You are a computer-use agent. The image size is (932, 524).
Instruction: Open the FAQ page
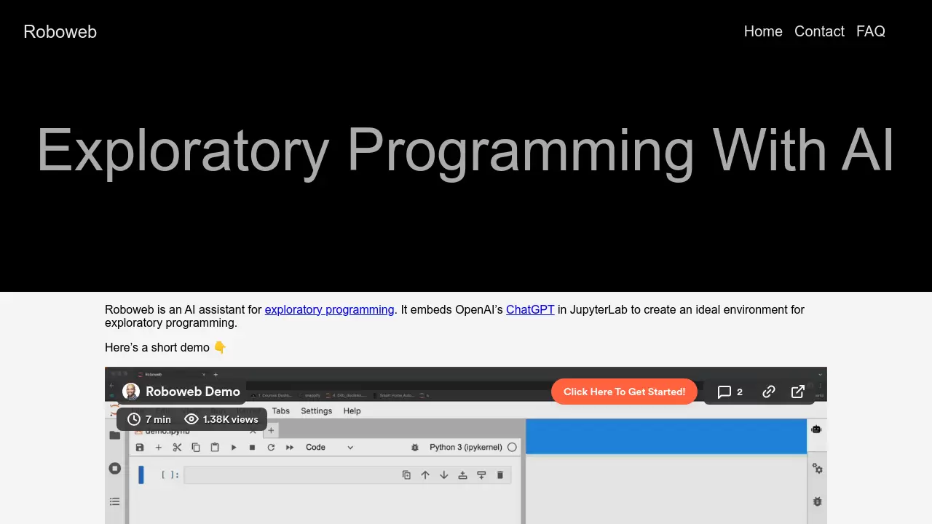click(871, 31)
